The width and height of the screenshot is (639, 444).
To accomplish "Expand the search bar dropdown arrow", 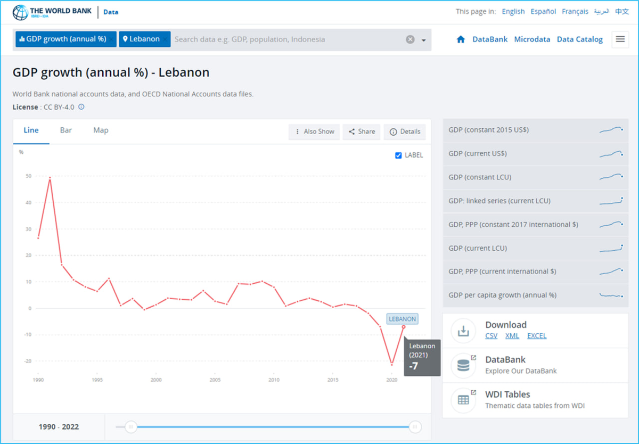I will click(424, 40).
